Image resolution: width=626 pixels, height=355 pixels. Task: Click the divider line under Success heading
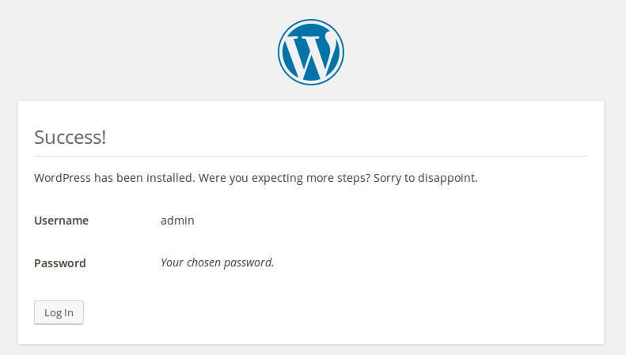311,156
